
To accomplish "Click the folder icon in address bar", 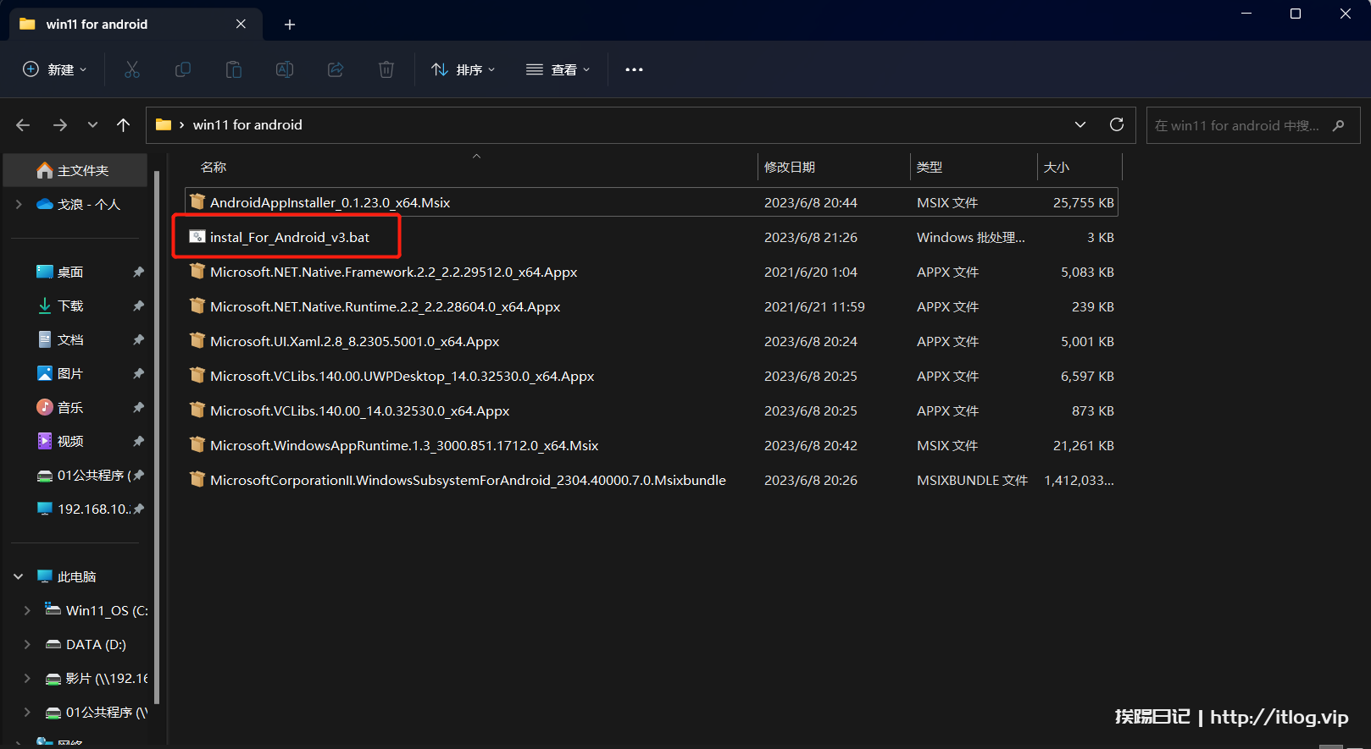I will (164, 124).
